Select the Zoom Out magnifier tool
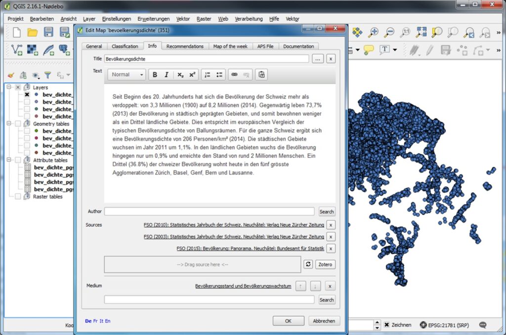This screenshot has height=335, width=506. tap(389, 33)
